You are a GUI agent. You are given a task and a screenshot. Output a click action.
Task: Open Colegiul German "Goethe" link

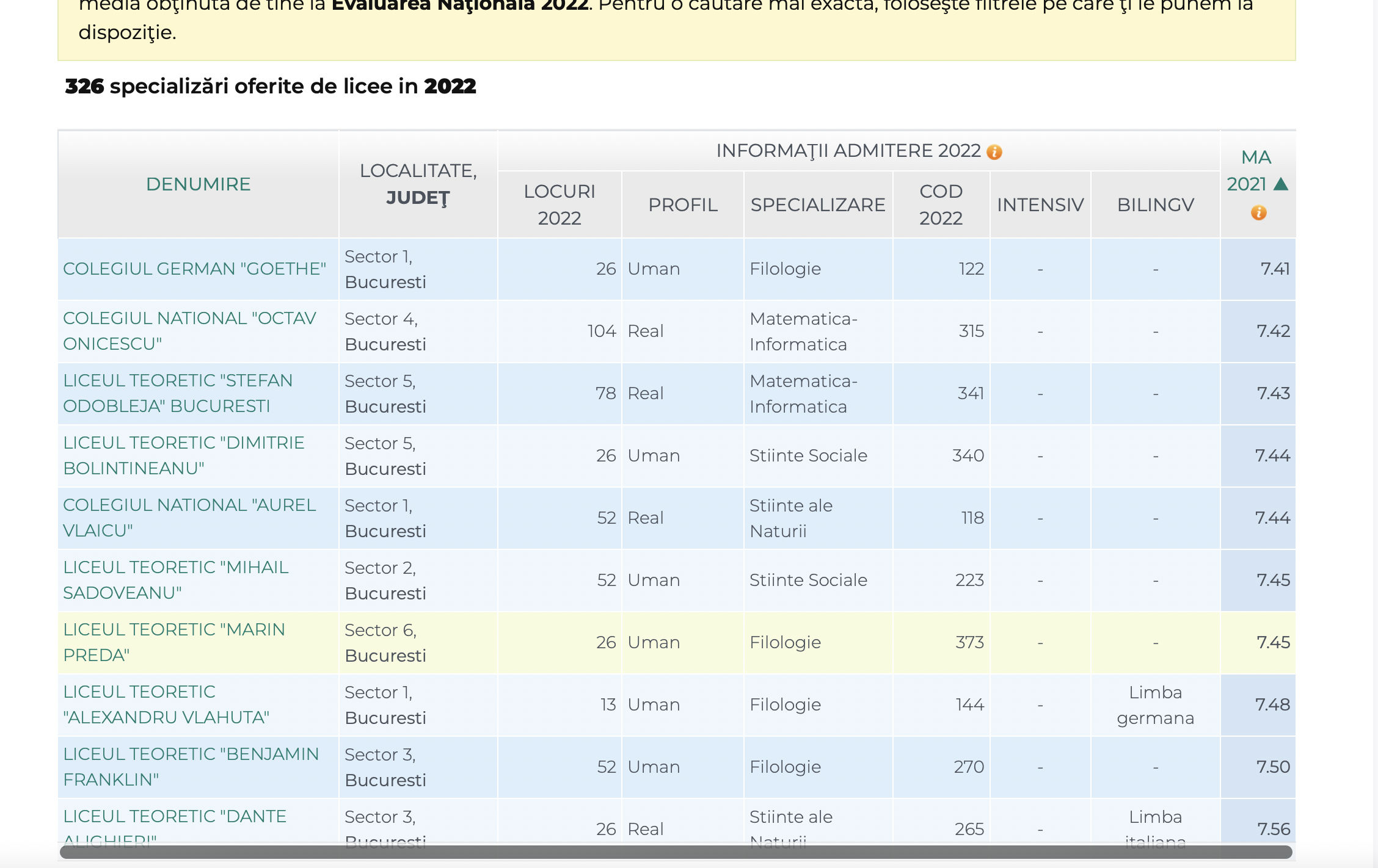tap(194, 269)
